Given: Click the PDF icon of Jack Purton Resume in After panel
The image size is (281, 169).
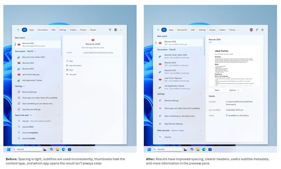Looking at the screenshot, I should (160, 80).
